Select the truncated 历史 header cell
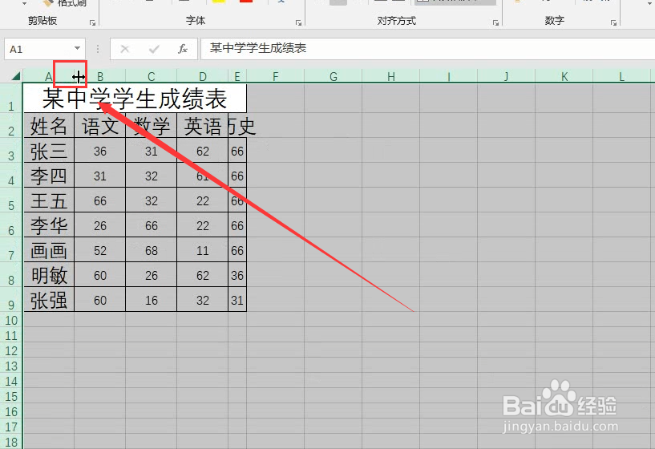 point(237,125)
